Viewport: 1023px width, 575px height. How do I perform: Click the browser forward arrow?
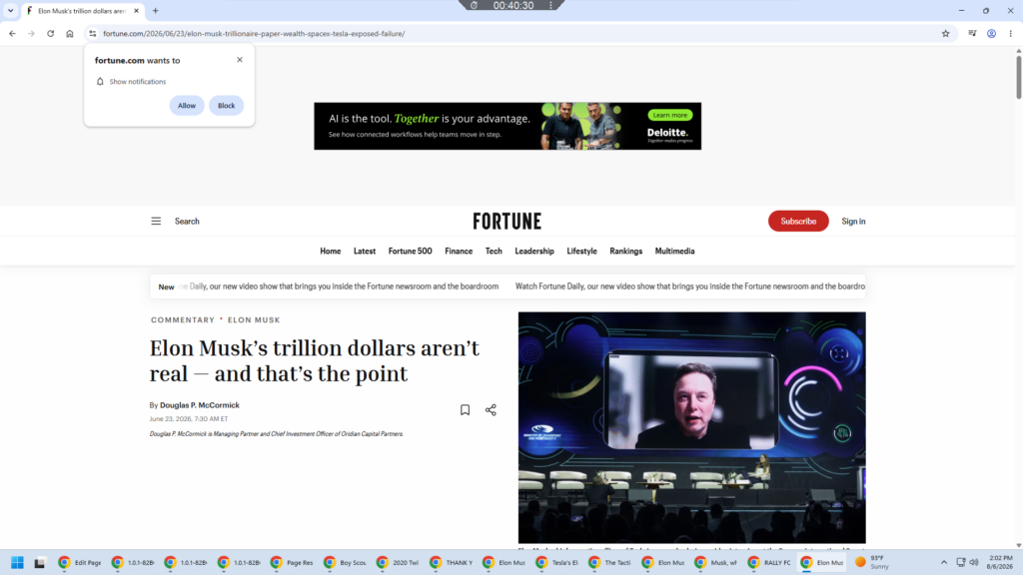31,33
